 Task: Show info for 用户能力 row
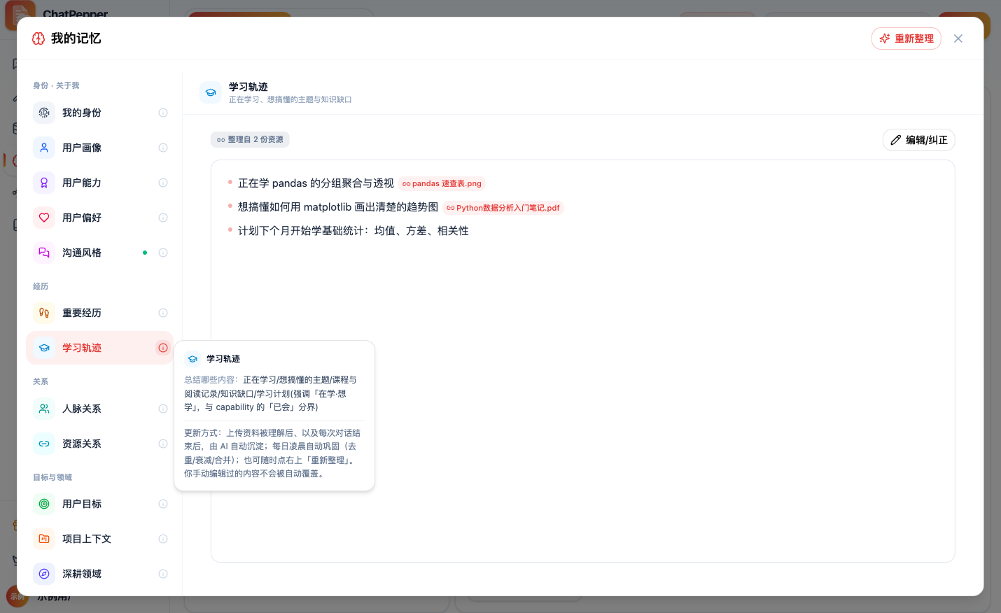(x=163, y=183)
